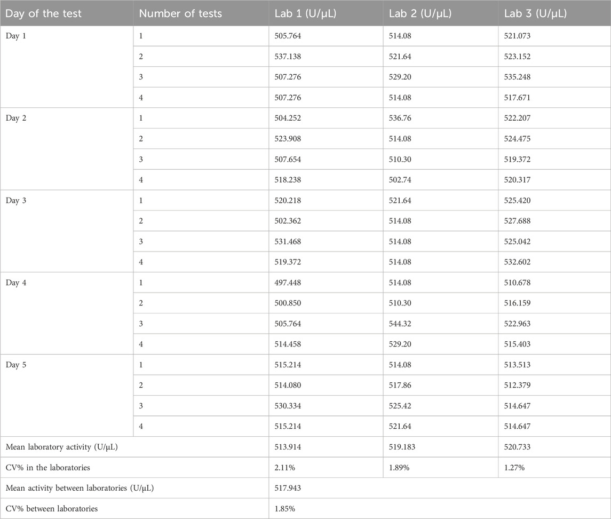
Task: Select the between-laboratories CV value 1.85%
Action: 285,509
